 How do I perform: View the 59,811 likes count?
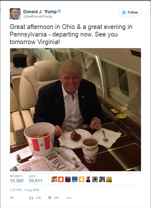coord(35,181)
